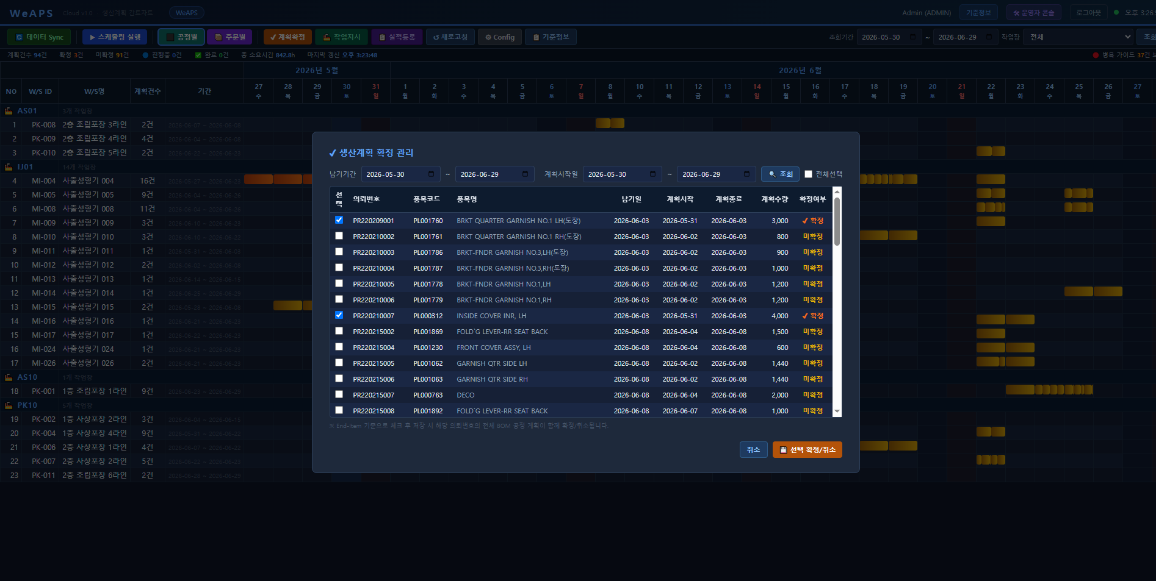This screenshot has height=581, width=1156.
Task: Click the 스케줄링 실행 run button
Action: [115, 37]
